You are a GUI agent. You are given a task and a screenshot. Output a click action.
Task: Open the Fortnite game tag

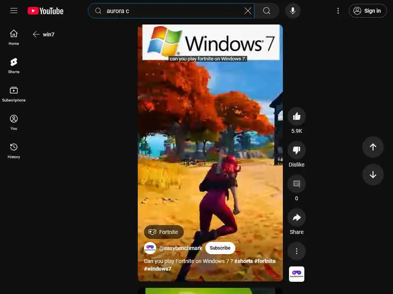click(x=163, y=232)
